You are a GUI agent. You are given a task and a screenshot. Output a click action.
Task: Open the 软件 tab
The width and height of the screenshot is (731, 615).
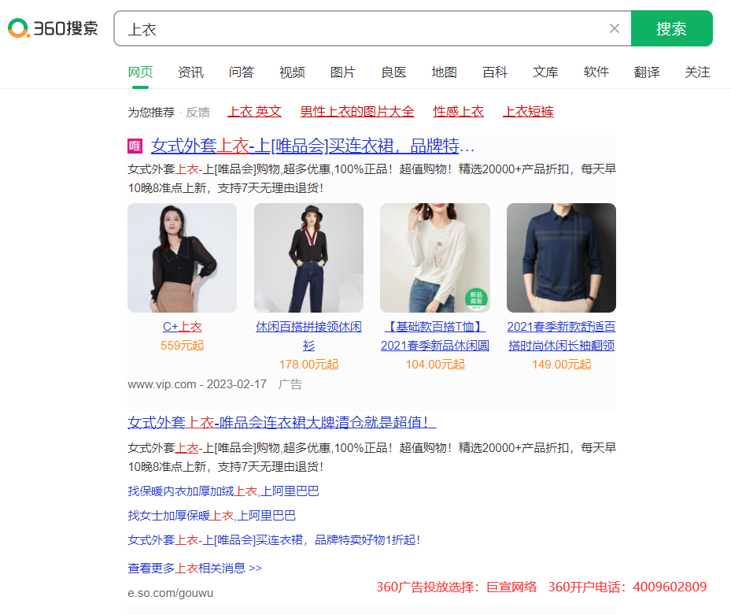point(596,72)
